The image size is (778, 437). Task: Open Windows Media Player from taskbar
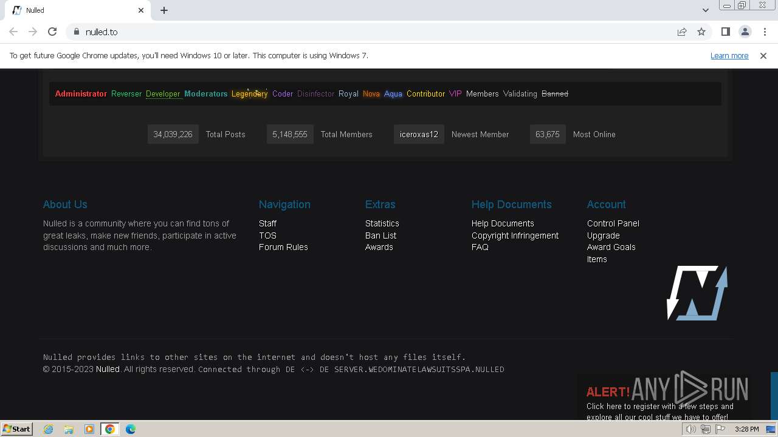click(89, 429)
